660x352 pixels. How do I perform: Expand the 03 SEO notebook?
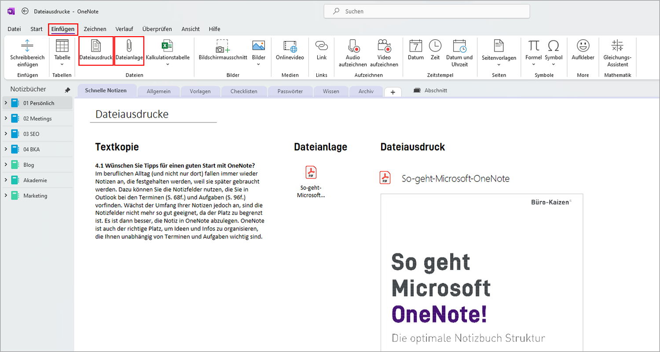click(x=6, y=134)
